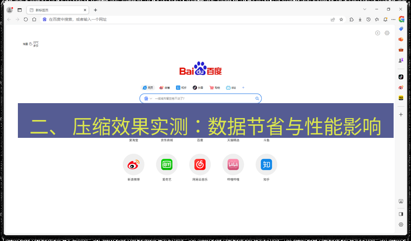Screen dimensions: 411x241
Task: Select the 知乎 search category tab
Action: coord(181,88)
